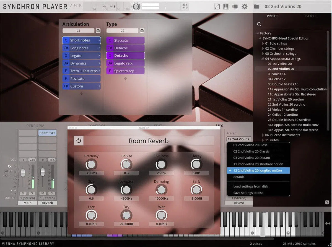Open the MIX tab

pos(220,126)
